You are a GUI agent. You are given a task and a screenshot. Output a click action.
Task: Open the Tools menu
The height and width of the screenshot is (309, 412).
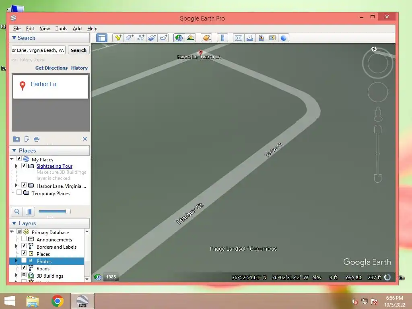61,29
